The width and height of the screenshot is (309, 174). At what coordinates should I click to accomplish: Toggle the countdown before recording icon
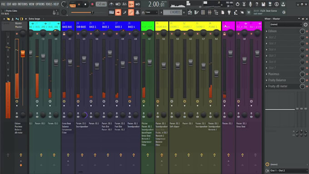pyautogui.click(x=125, y=4)
